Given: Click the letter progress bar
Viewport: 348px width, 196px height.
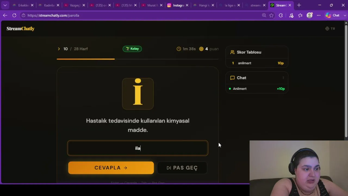Looking at the screenshot, I should (x=138, y=59).
